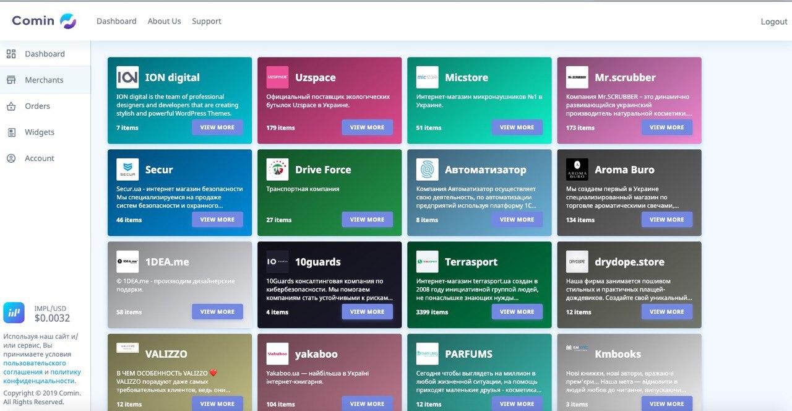Click the 179 items count on Uzspace

[x=280, y=128]
